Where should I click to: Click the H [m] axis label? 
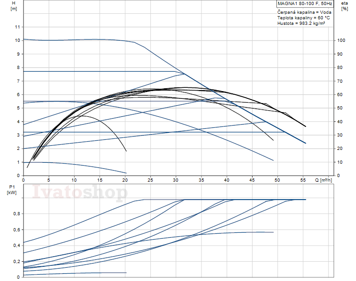(x=13, y=6)
